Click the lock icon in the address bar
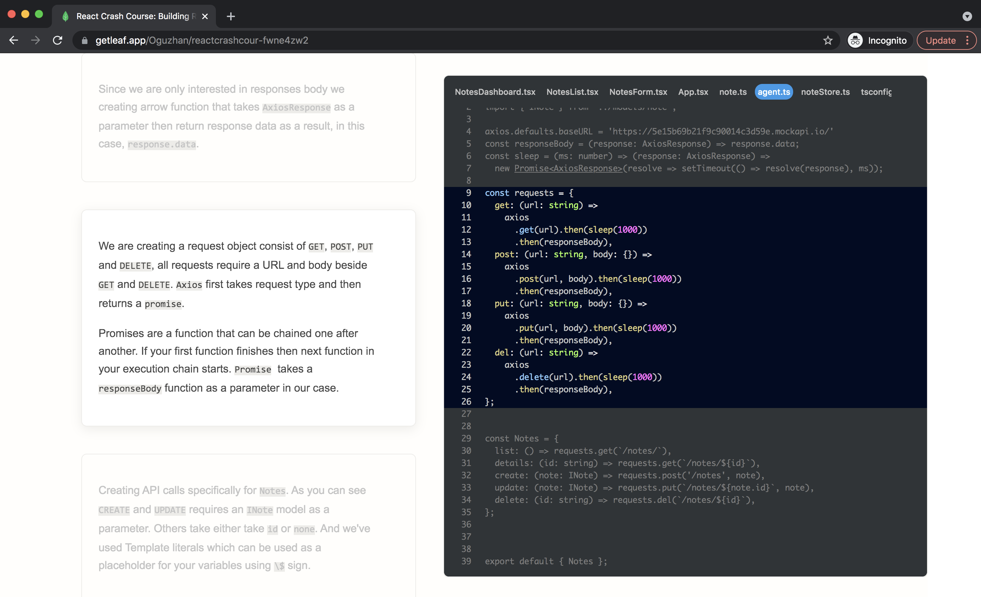This screenshot has height=597, width=981. click(84, 40)
